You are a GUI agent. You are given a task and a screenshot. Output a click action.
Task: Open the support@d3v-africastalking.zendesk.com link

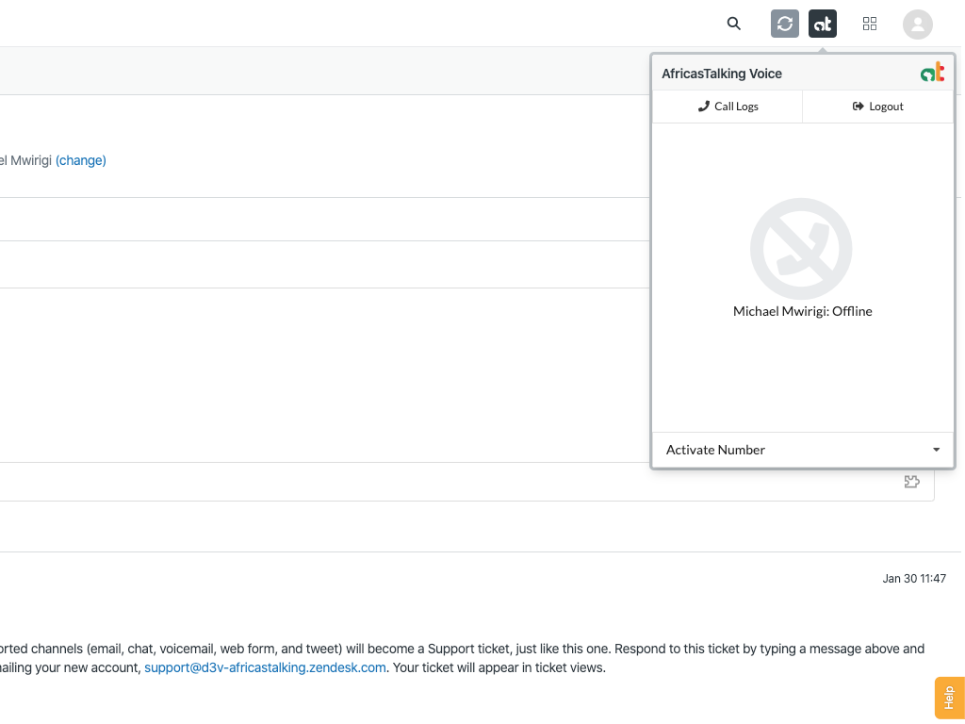[x=265, y=667]
